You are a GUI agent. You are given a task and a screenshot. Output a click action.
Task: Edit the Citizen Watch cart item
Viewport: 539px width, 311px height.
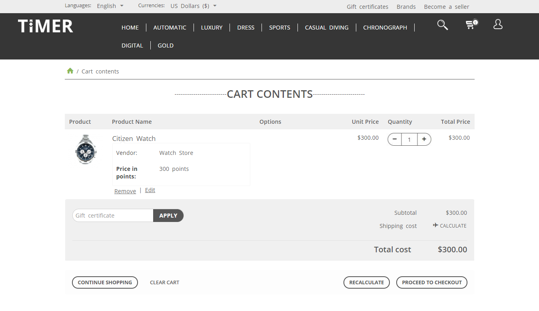pos(150,190)
